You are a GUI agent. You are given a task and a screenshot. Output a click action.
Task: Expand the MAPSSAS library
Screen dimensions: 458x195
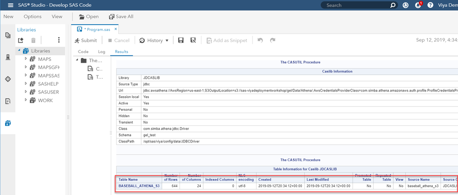click(x=26, y=75)
